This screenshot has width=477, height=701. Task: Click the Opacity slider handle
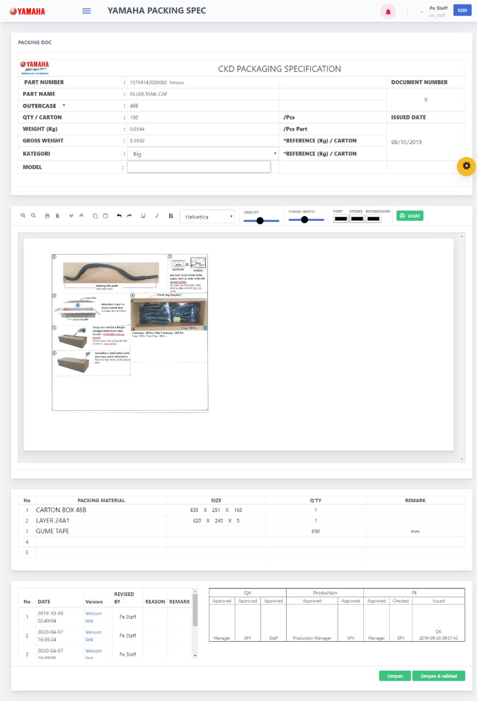(x=260, y=221)
